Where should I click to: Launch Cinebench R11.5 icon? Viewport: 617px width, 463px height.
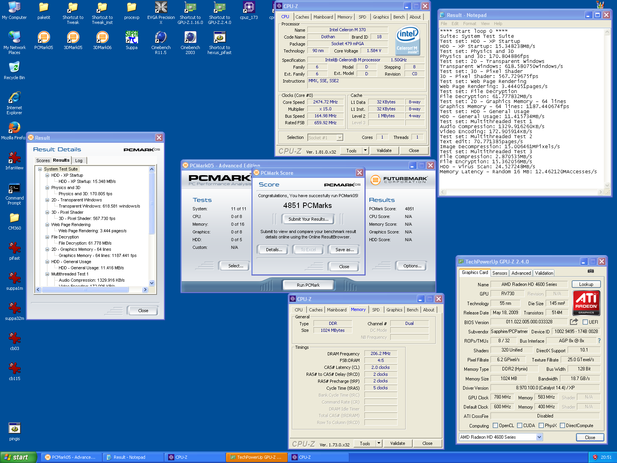pos(161,43)
